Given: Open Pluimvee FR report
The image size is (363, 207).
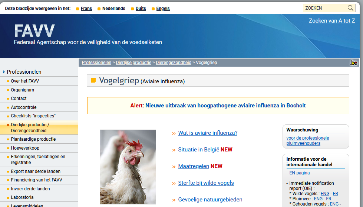Looking at the screenshot, I should click(x=329, y=199).
